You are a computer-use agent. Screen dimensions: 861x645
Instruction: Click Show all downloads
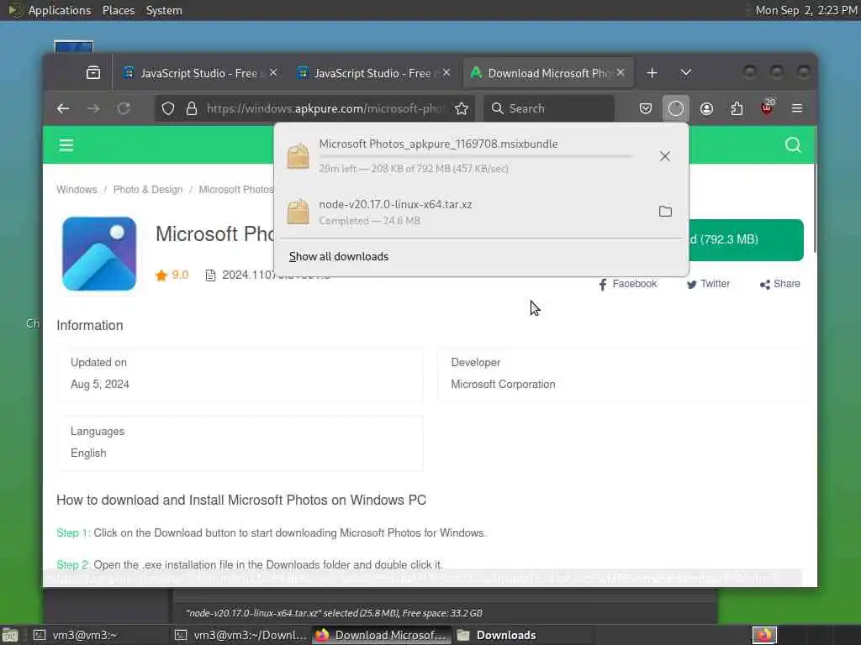339,257
